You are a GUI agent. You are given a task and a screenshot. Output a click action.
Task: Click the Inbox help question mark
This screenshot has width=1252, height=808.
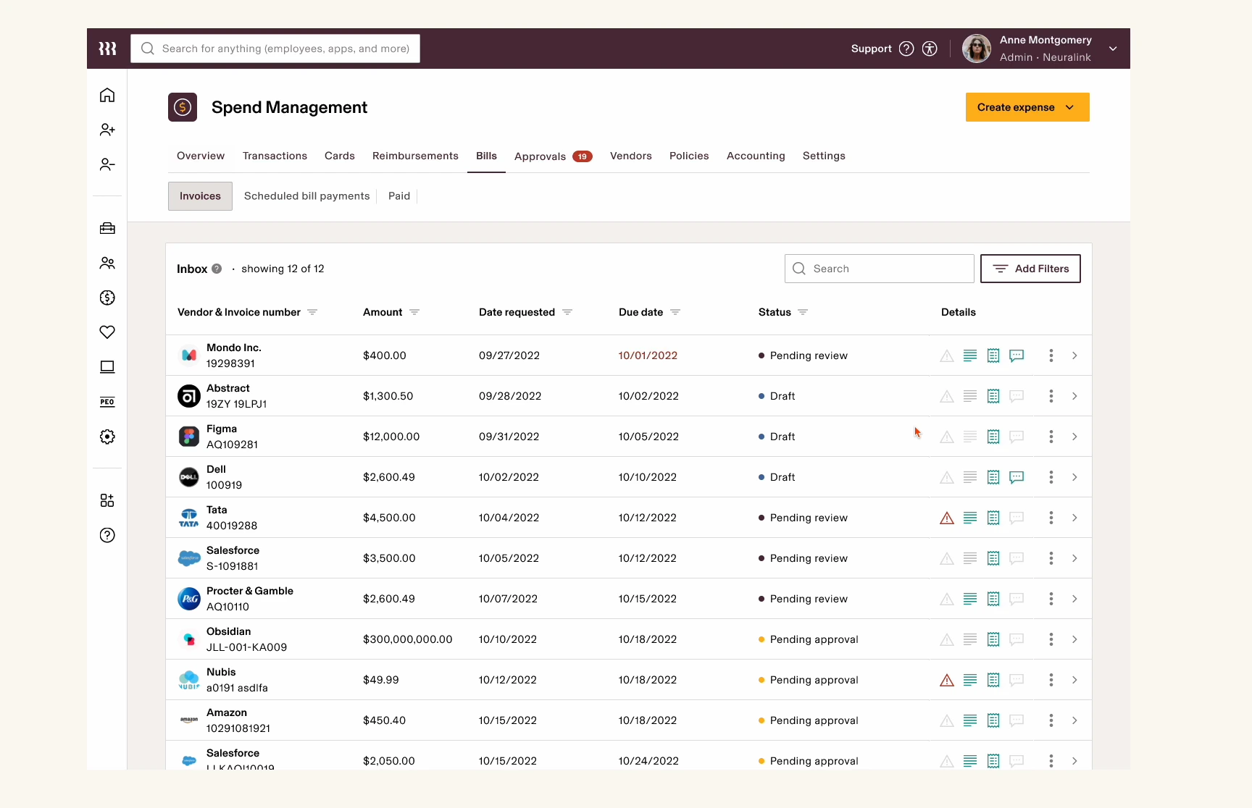pos(217,269)
